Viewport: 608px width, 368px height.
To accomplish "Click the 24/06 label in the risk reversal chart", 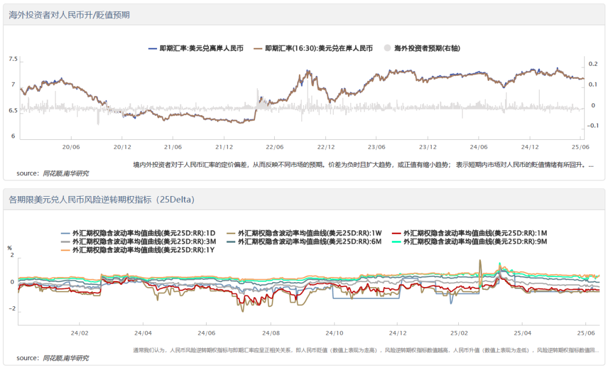I will tap(206, 333).
